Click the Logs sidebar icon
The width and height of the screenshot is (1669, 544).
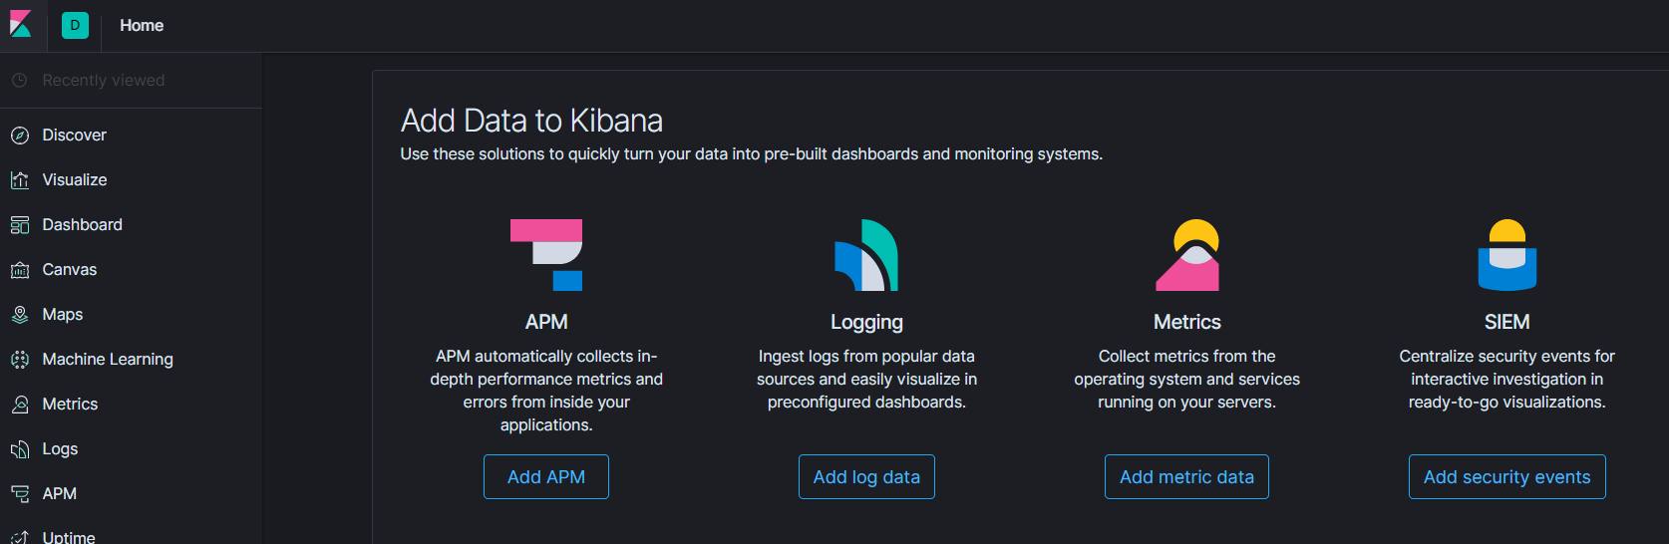(x=20, y=449)
